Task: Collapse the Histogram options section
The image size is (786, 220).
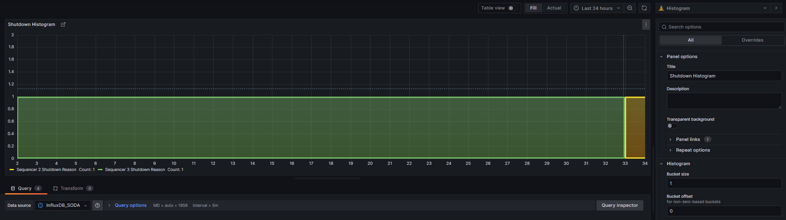Action: click(x=678, y=164)
